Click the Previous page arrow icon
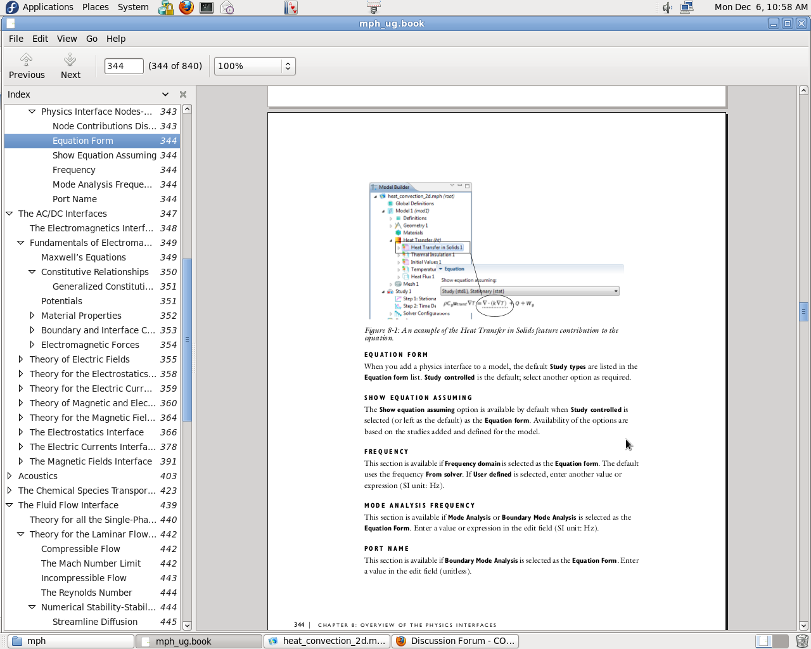Image resolution: width=811 pixels, height=649 pixels. tap(26, 60)
